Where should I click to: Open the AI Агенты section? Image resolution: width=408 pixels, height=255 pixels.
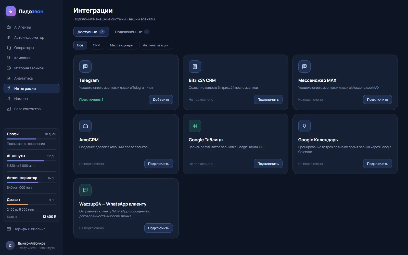[31, 27]
